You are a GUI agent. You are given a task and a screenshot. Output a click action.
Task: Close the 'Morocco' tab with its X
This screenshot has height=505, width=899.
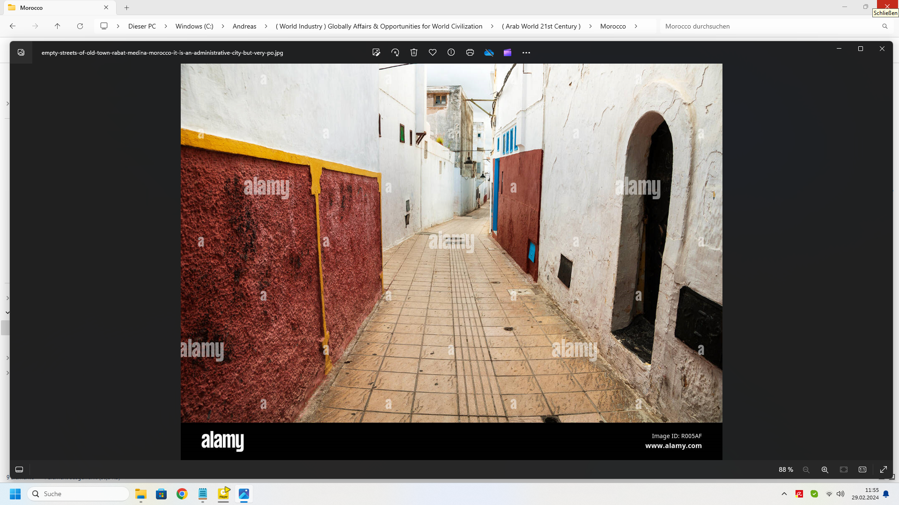click(x=106, y=7)
